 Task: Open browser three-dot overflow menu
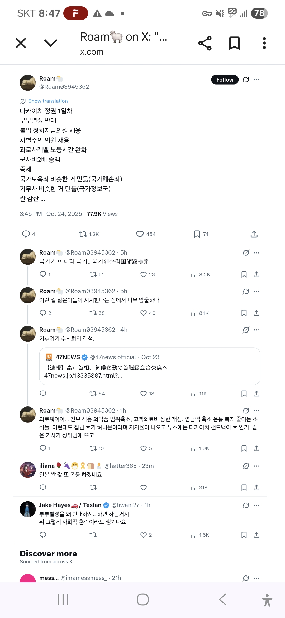tap(264, 43)
